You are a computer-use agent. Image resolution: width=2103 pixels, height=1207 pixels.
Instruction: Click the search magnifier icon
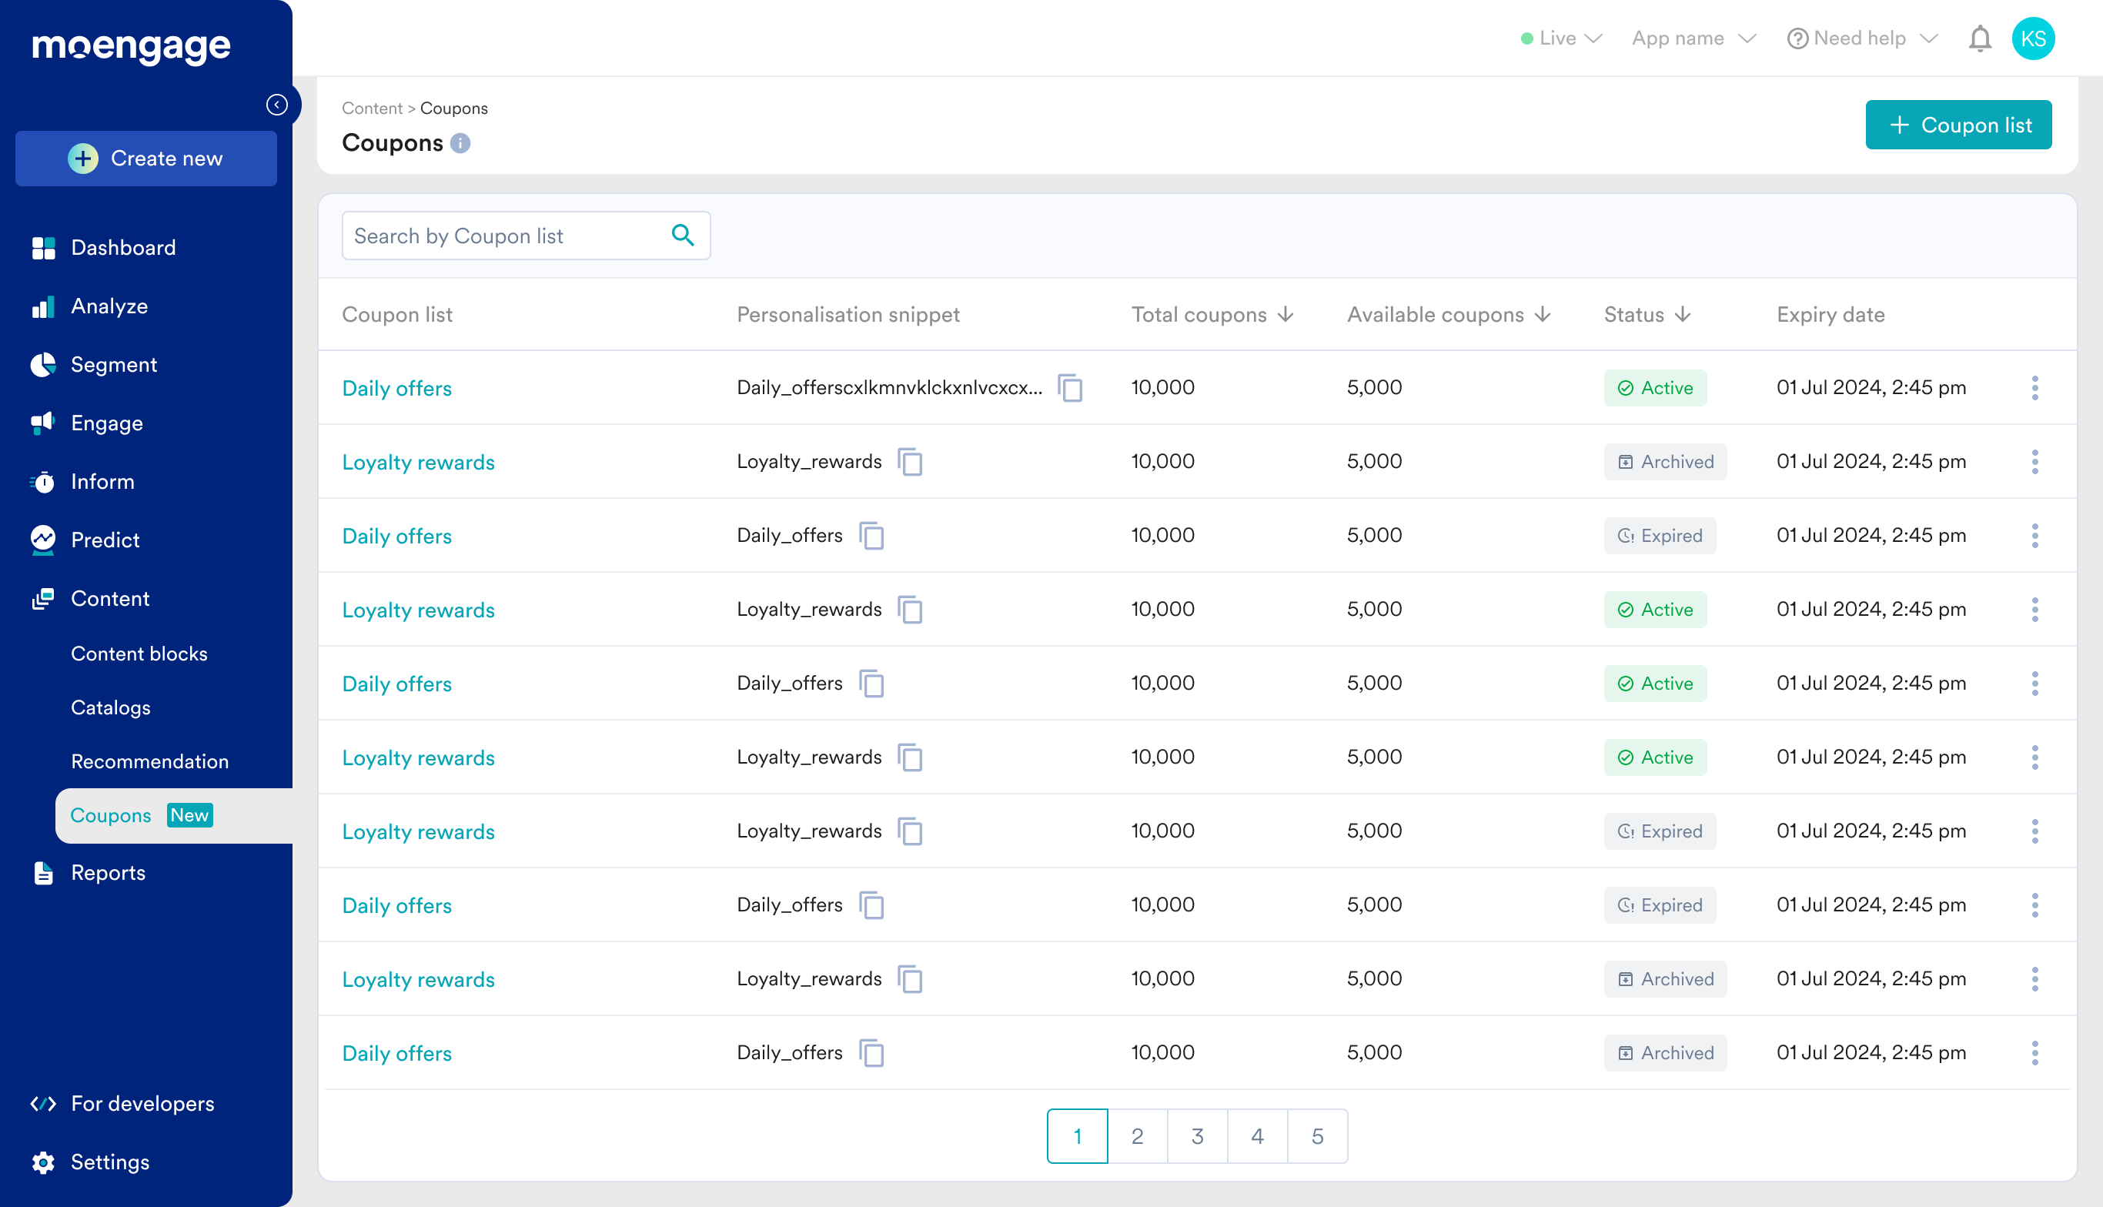point(682,236)
